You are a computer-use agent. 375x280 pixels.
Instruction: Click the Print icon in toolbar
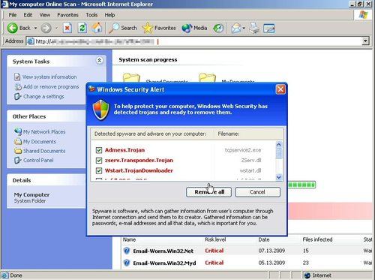tap(255, 28)
